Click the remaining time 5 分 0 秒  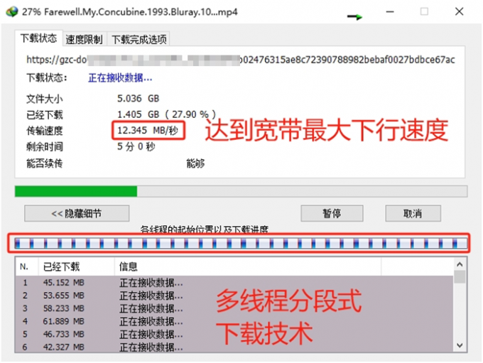(136, 146)
